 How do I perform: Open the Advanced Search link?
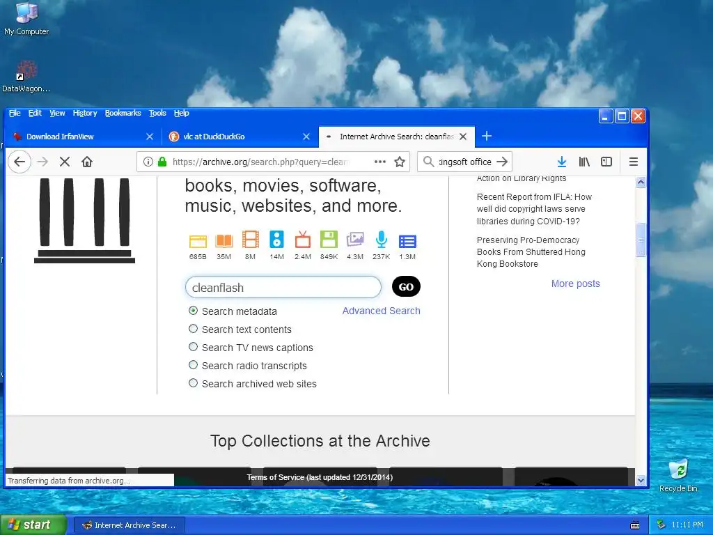[x=381, y=311]
